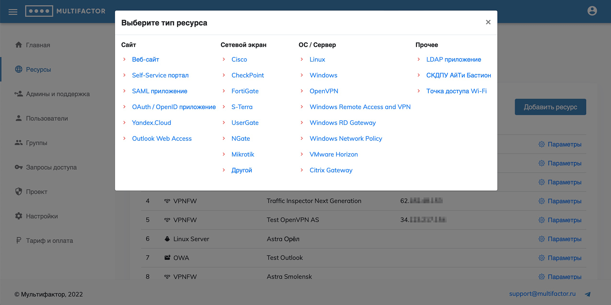Screen dimensions: 611x305
Task: Select Yandex.Cloud resource
Action: click(151, 123)
